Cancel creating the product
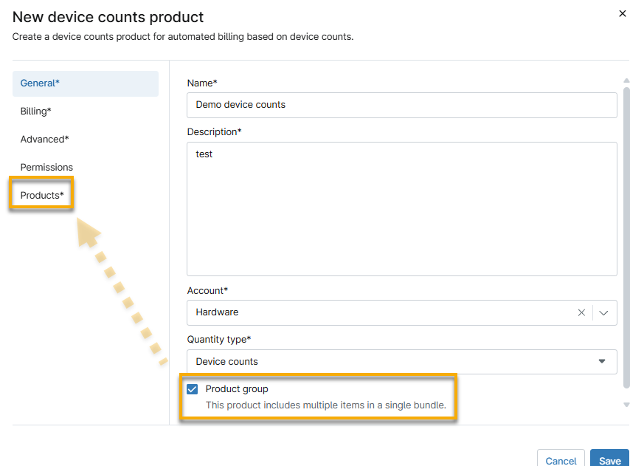 pos(561,459)
